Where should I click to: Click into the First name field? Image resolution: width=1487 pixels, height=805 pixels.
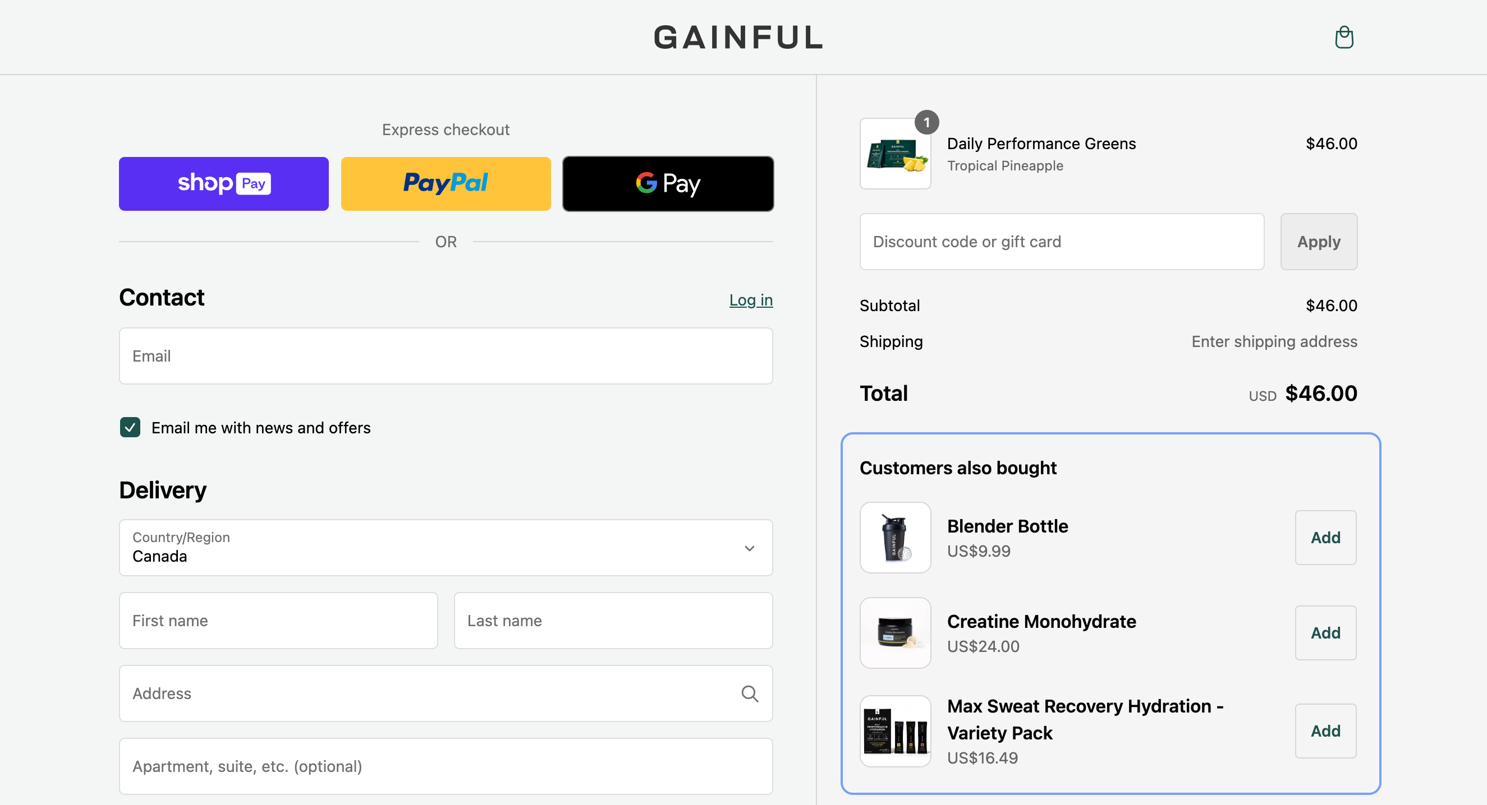(x=278, y=621)
